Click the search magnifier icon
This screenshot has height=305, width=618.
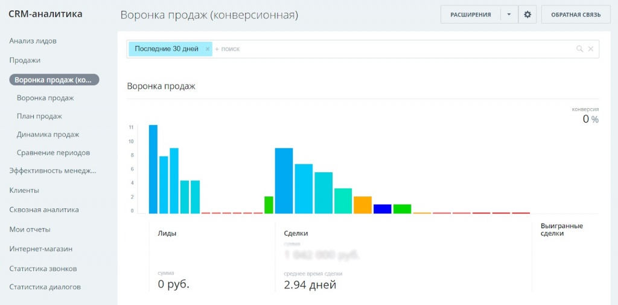579,49
